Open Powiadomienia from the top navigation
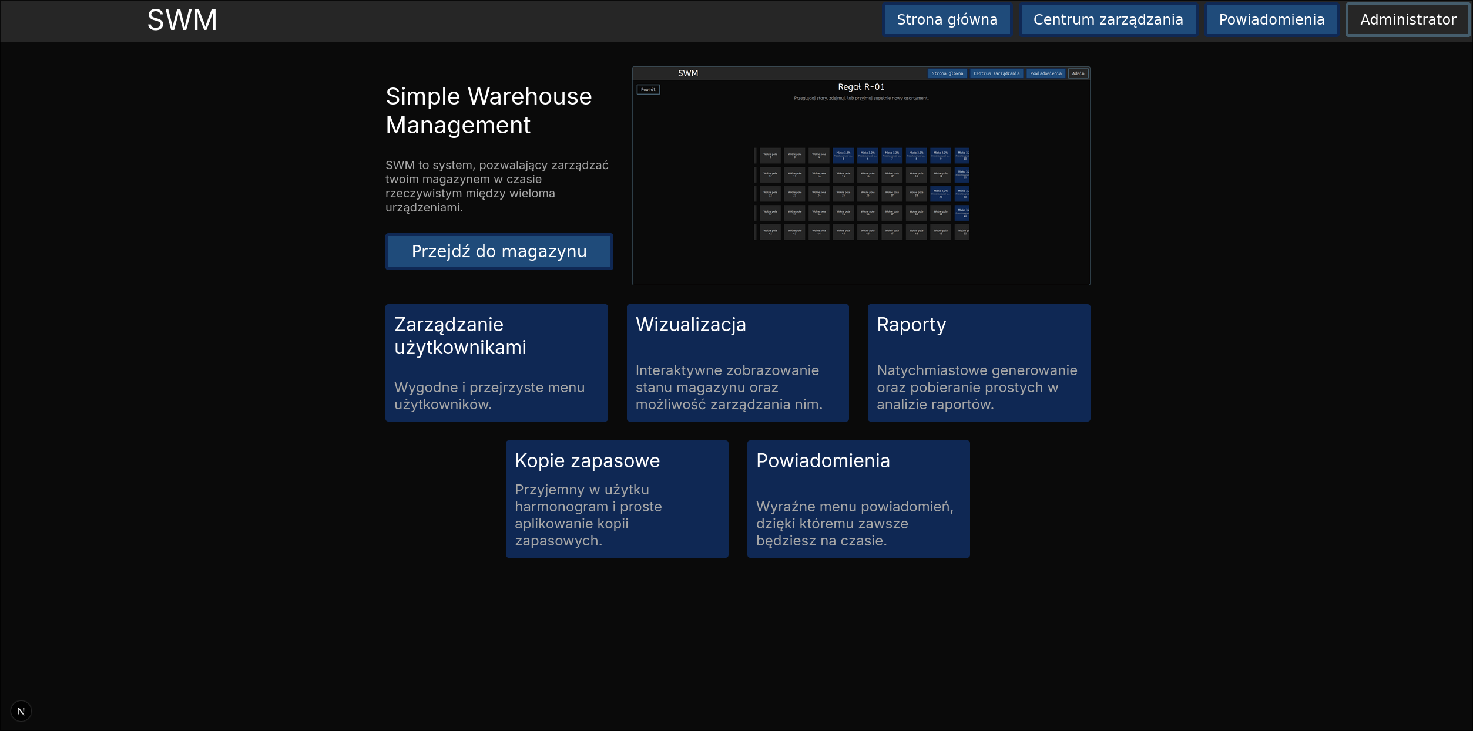Screen dimensions: 1473x731 click(1271, 19)
